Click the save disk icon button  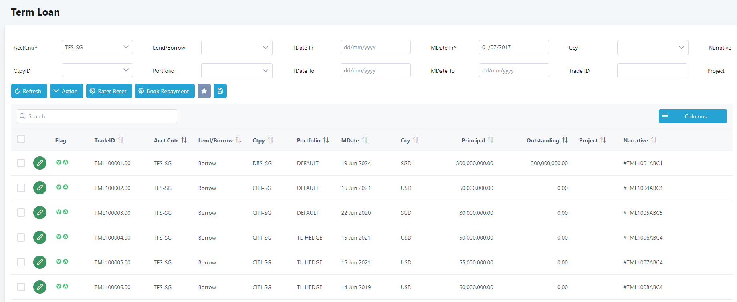[220, 91]
